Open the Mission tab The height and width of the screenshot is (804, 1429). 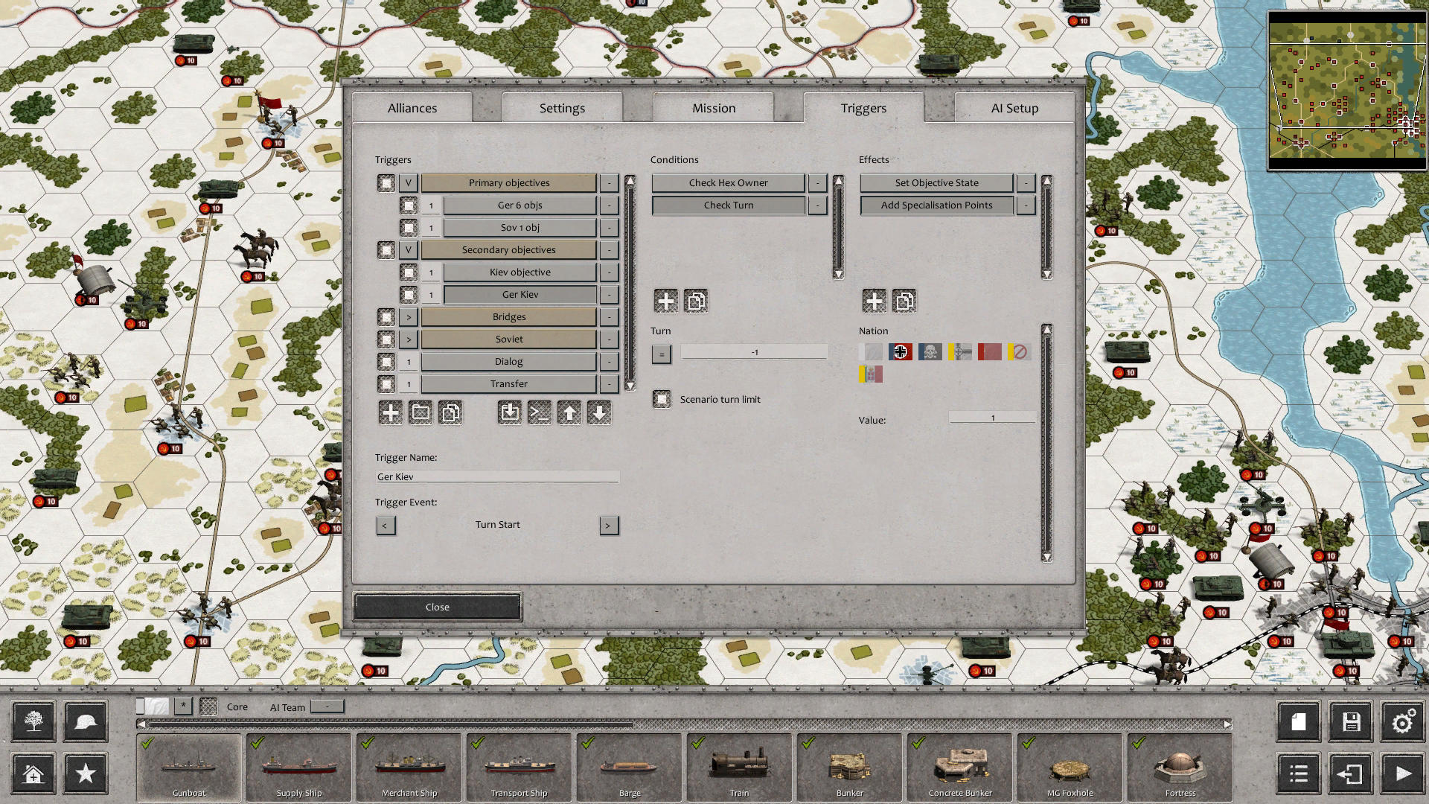tap(714, 108)
